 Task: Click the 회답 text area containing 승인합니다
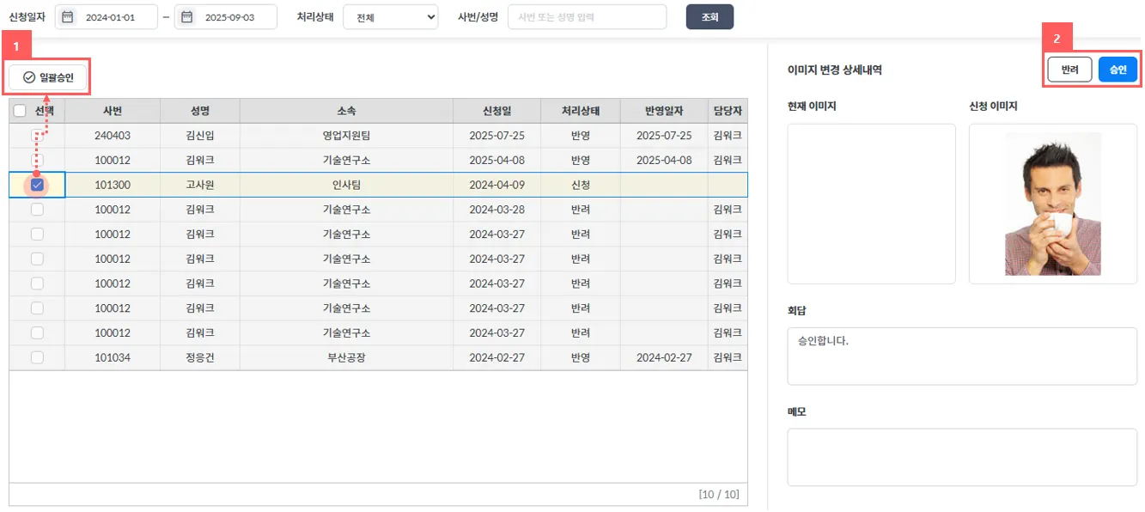pos(962,356)
